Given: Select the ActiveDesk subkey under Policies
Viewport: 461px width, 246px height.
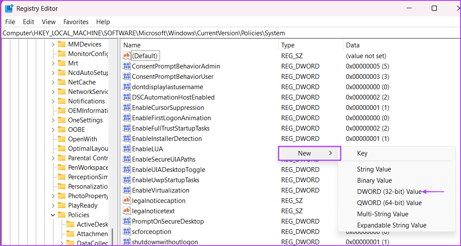Looking at the screenshot, I should (92, 224).
